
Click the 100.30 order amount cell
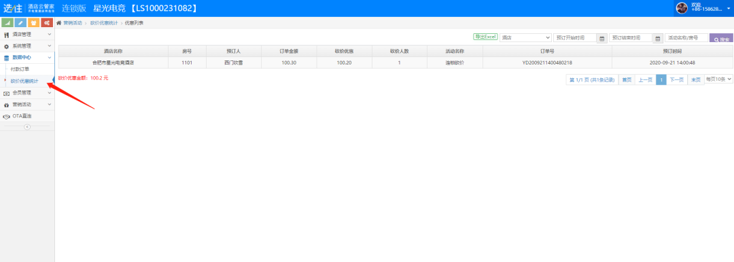pos(288,62)
